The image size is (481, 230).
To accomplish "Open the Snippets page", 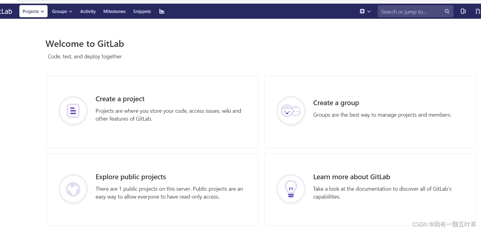I will (142, 11).
